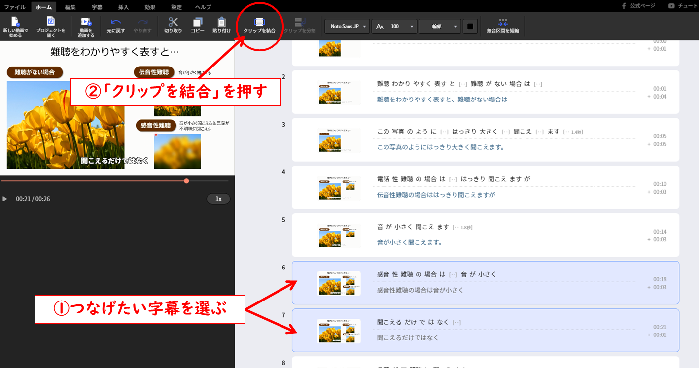Select the word だけ in clip 7

pyautogui.click(x=411, y=322)
